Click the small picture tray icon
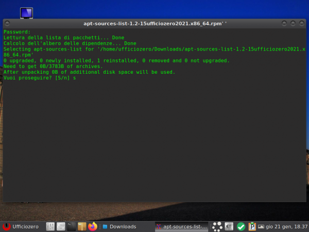The width and height of the screenshot is (309, 232). [x=261, y=227]
